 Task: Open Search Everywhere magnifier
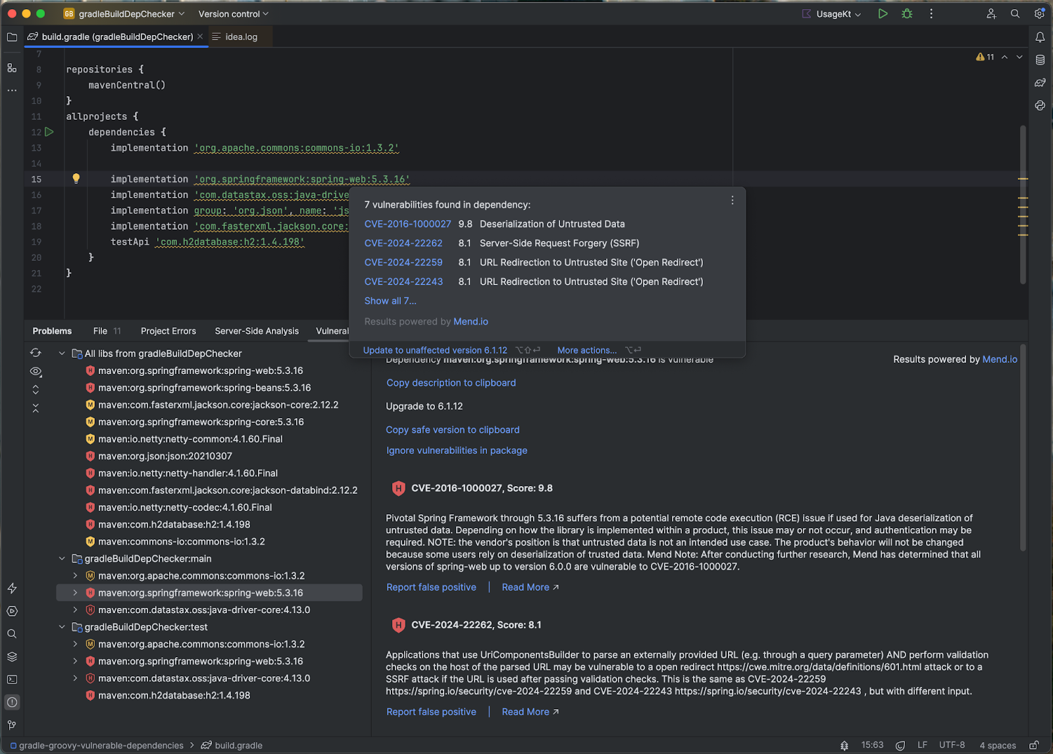click(x=1015, y=14)
